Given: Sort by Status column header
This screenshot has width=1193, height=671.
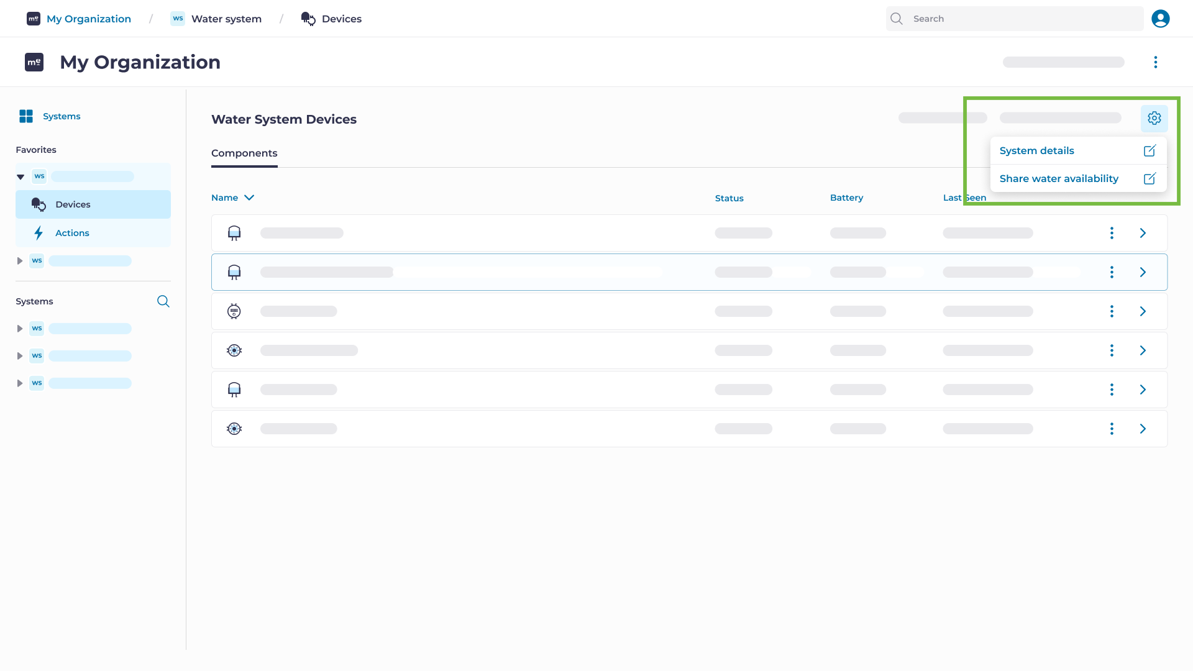Looking at the screenshot, I should (x=729, y=198).
